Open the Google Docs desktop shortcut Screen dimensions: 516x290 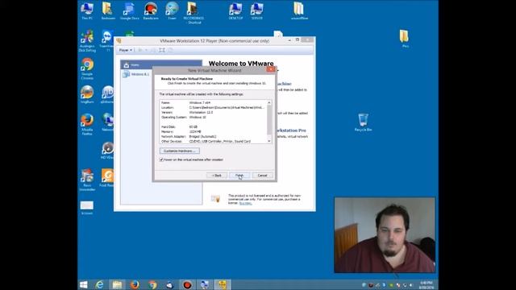[129, 10]
